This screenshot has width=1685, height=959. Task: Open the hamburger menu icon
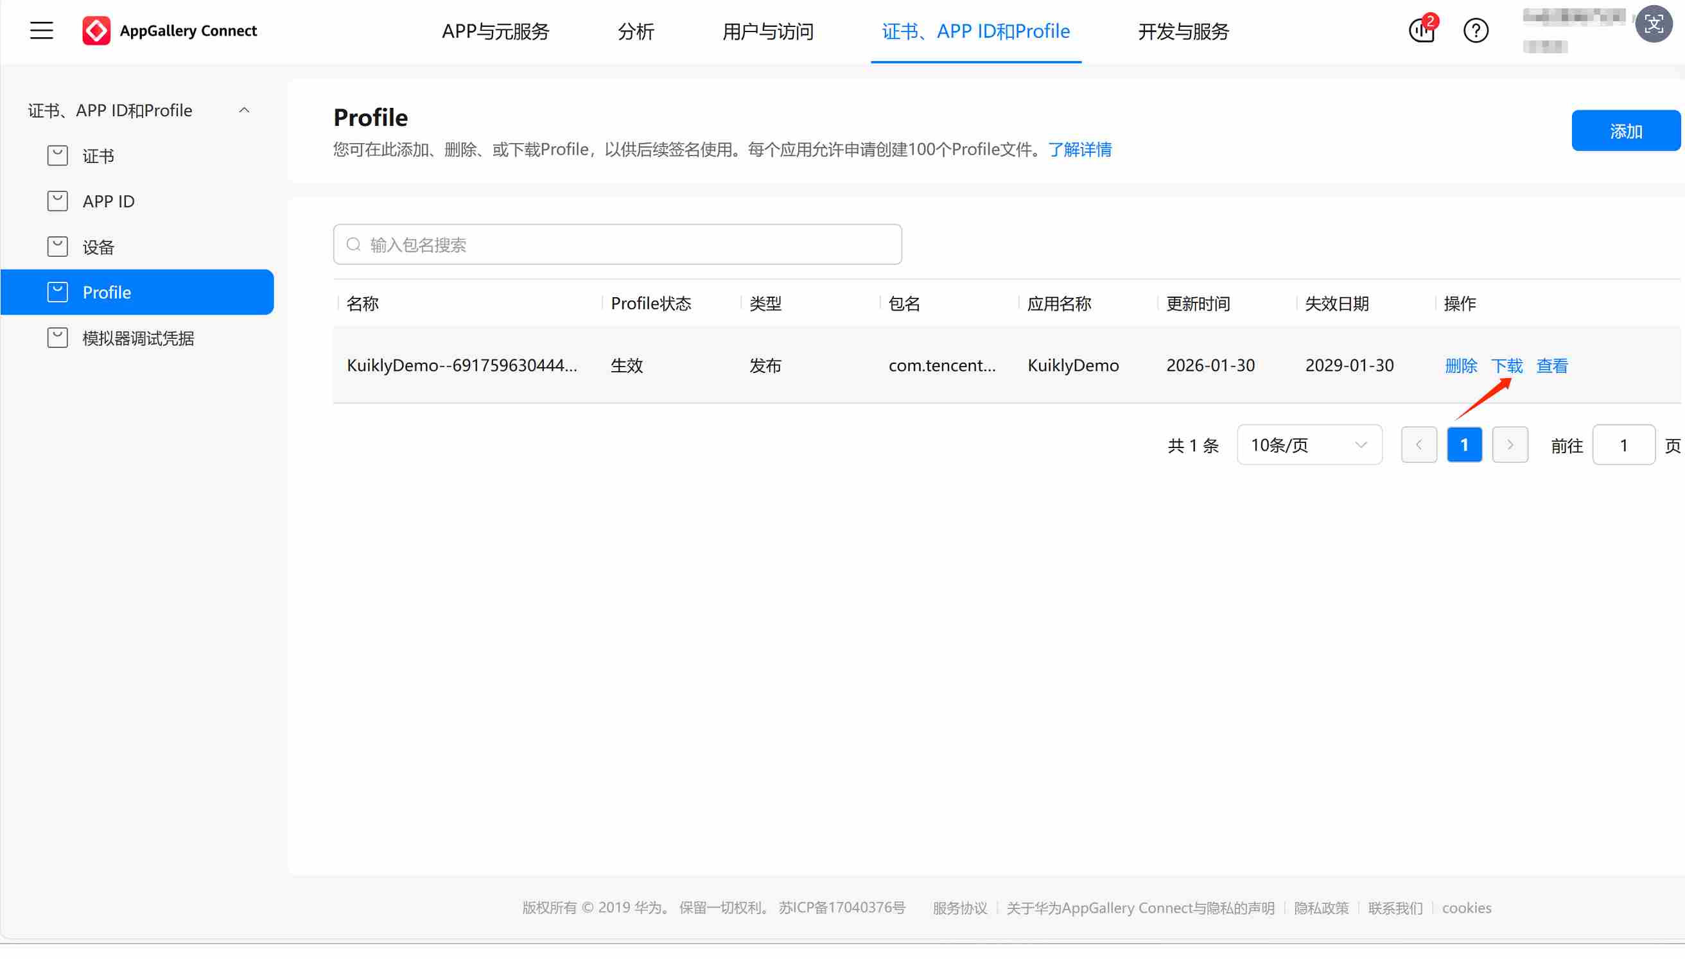click(x=41, y=30)
